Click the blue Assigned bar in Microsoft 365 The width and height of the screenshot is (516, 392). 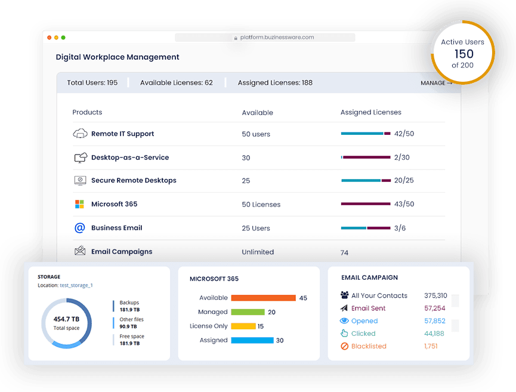click(x=252, y=340)
